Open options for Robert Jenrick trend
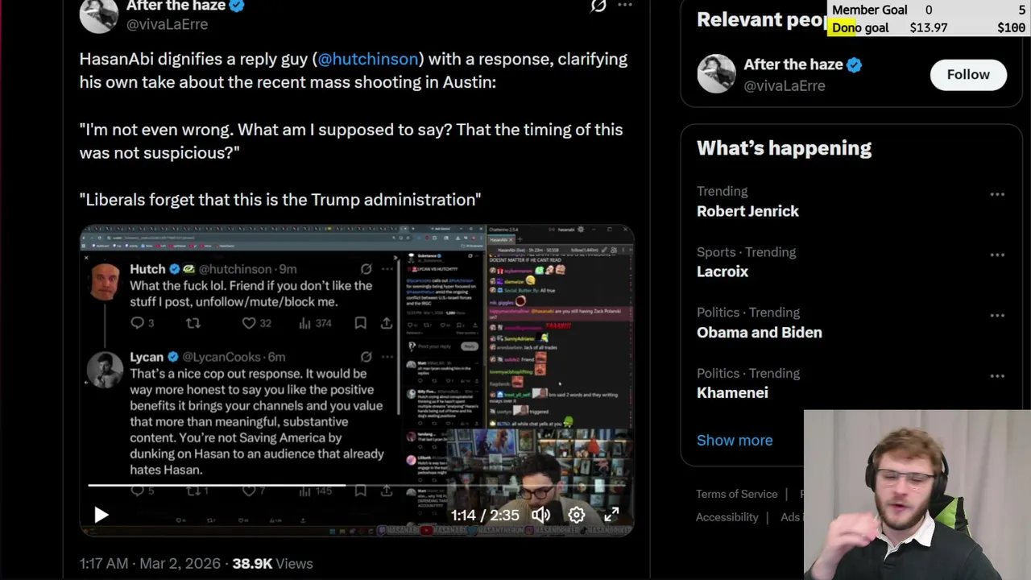 click(x=997, y=194)
